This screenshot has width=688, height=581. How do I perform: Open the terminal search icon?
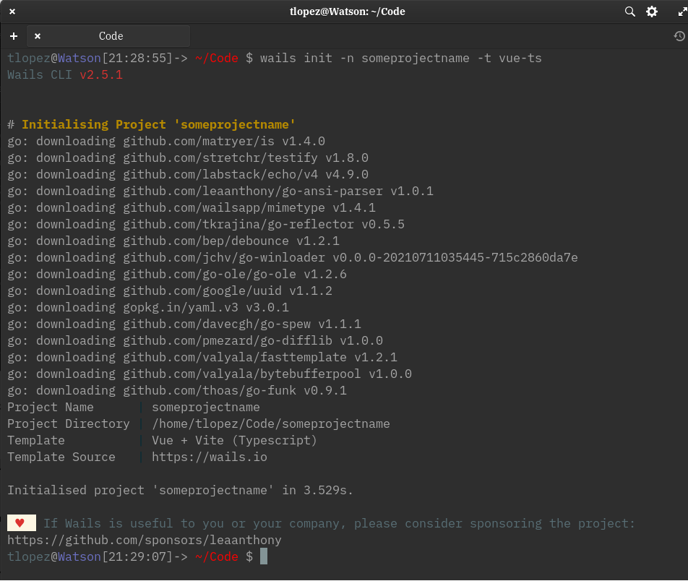coord(630,12)
